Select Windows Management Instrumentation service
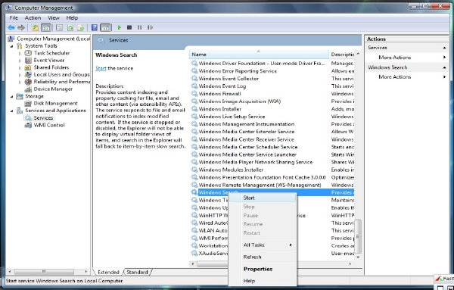Viewport: 454px width, 290px height. coord(272,124)
